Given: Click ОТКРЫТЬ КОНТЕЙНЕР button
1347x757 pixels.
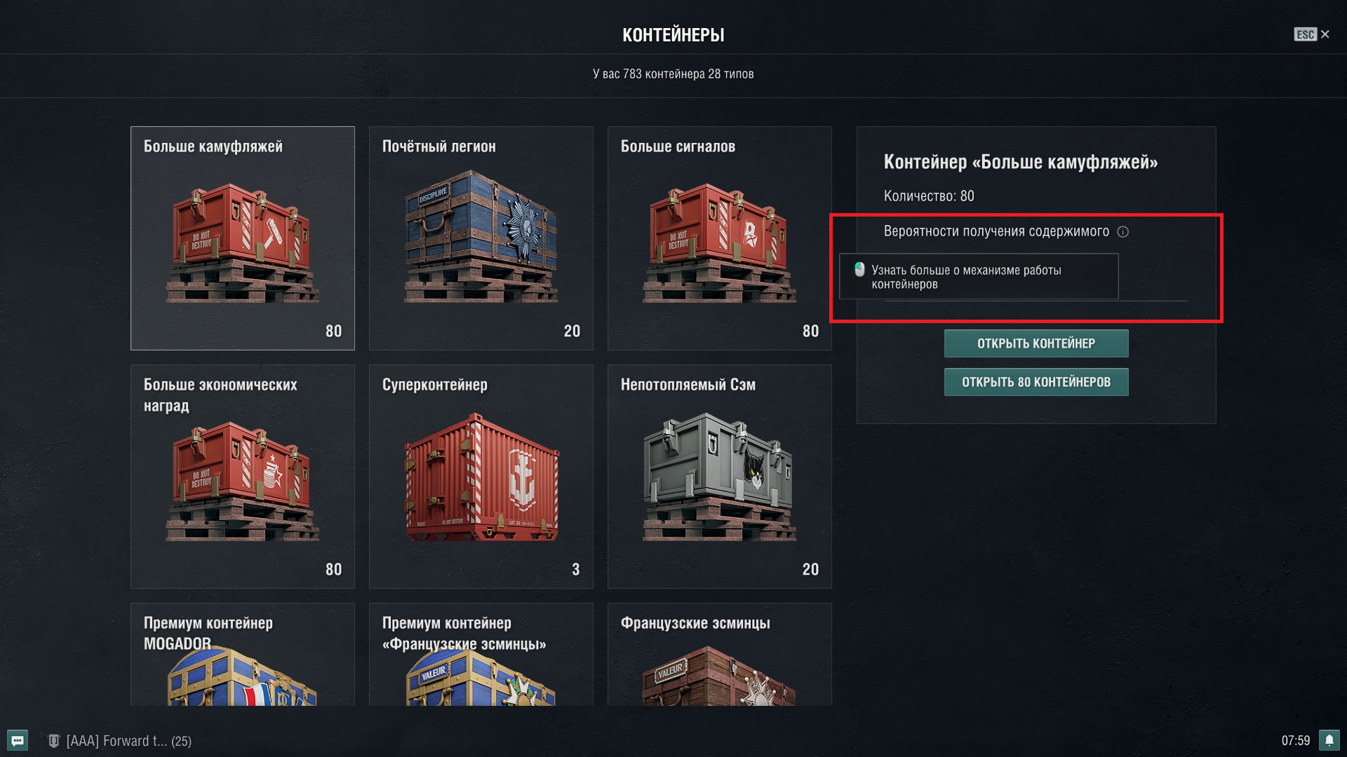Looking at the screenshot, I should tap(1036, 343).
